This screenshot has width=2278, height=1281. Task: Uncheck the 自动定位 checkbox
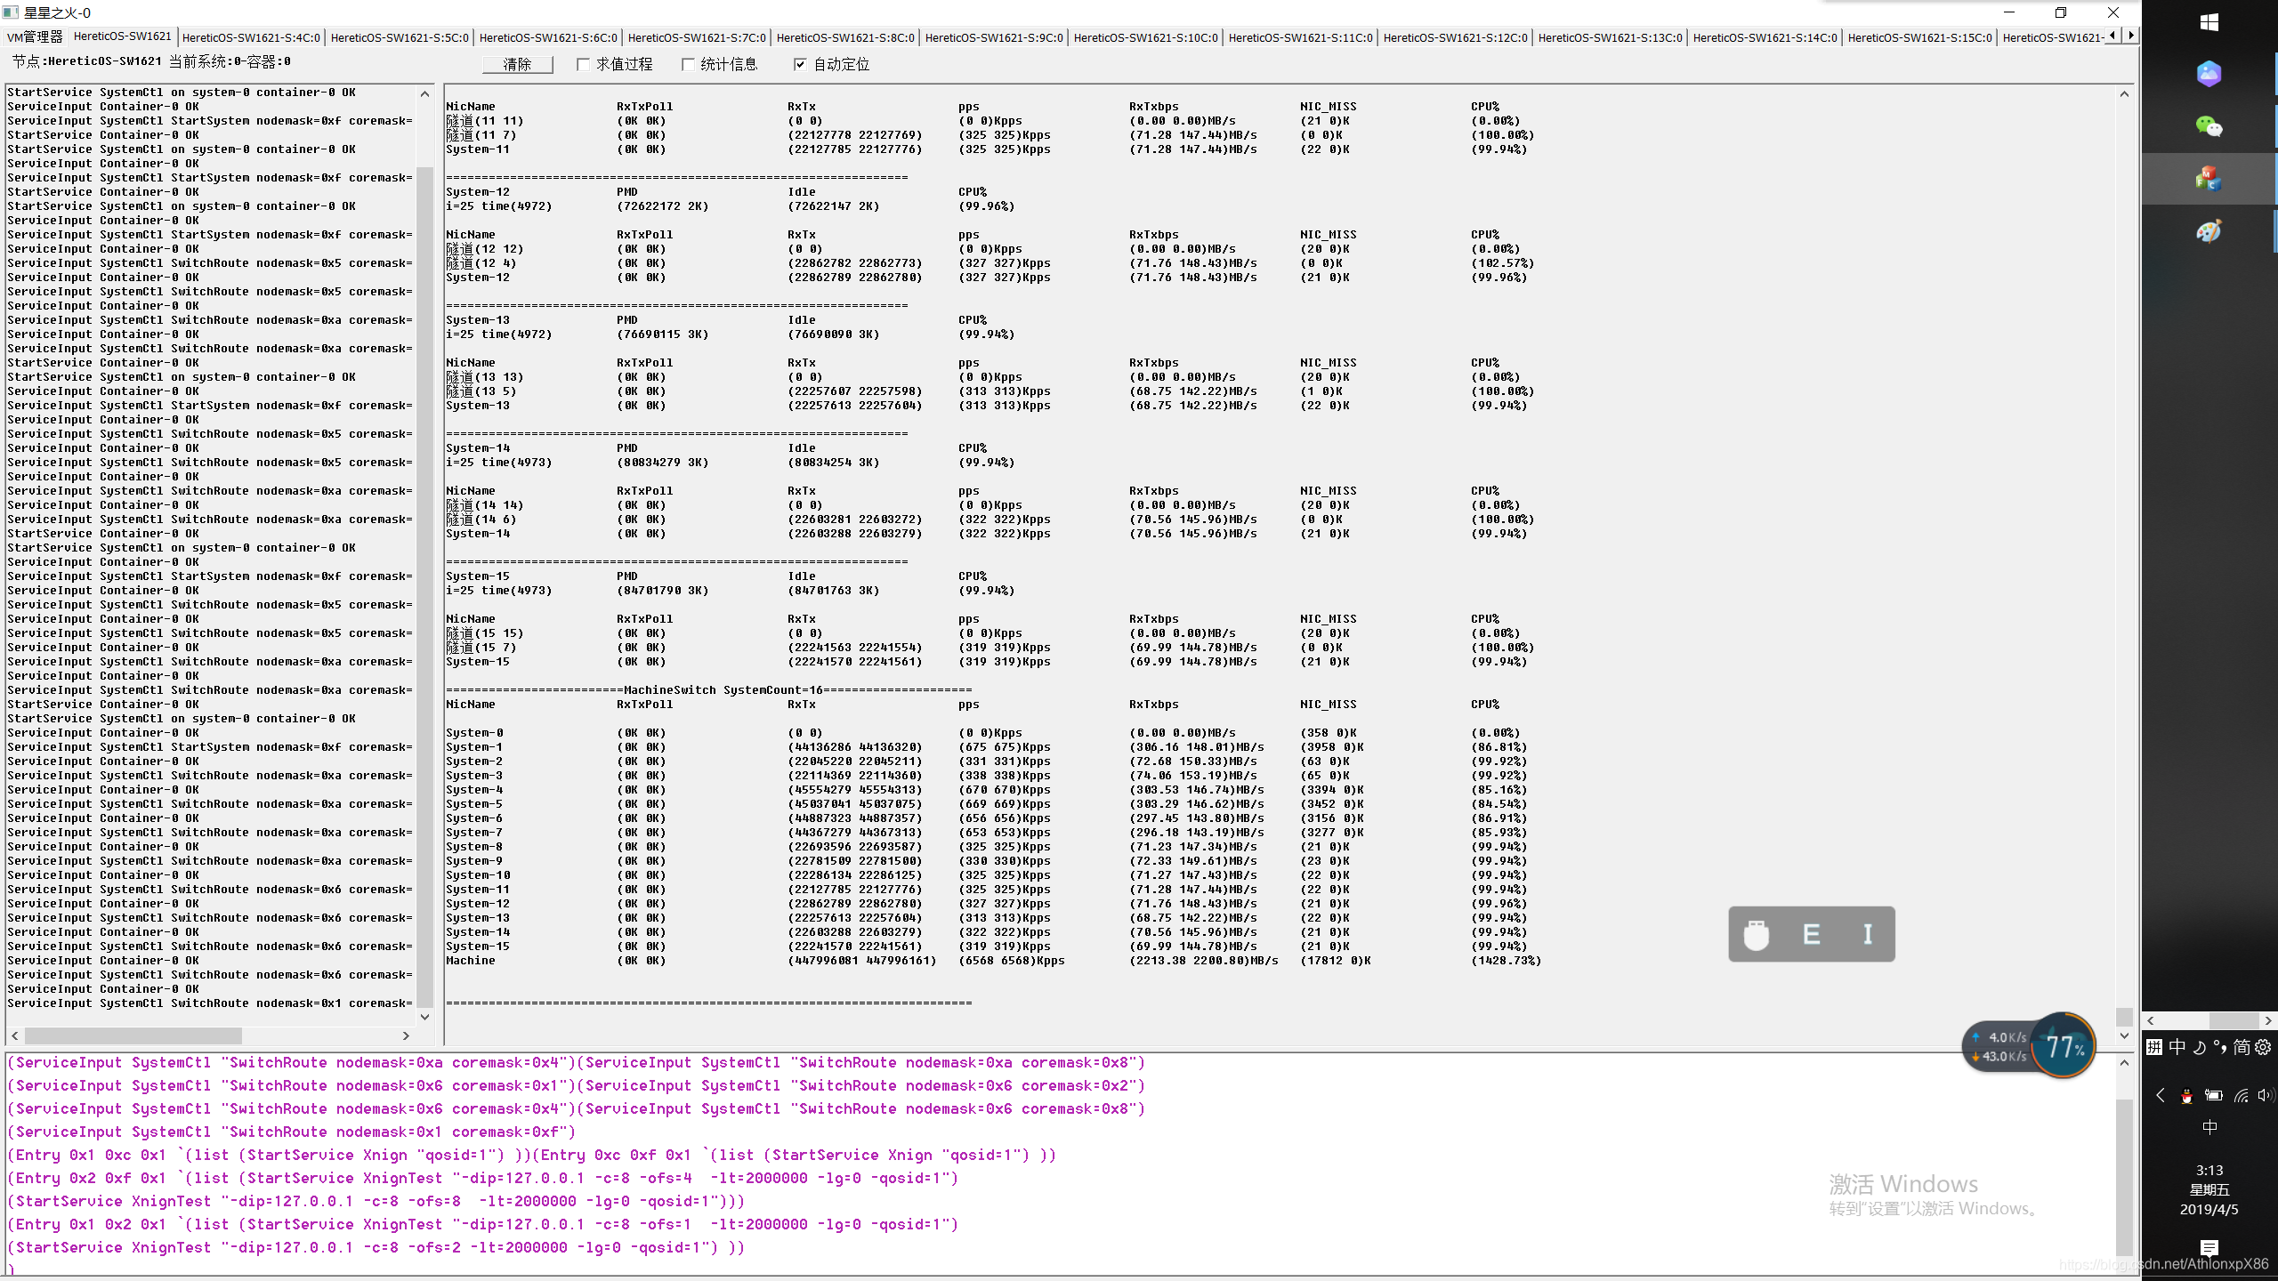[x=800, y=64]
